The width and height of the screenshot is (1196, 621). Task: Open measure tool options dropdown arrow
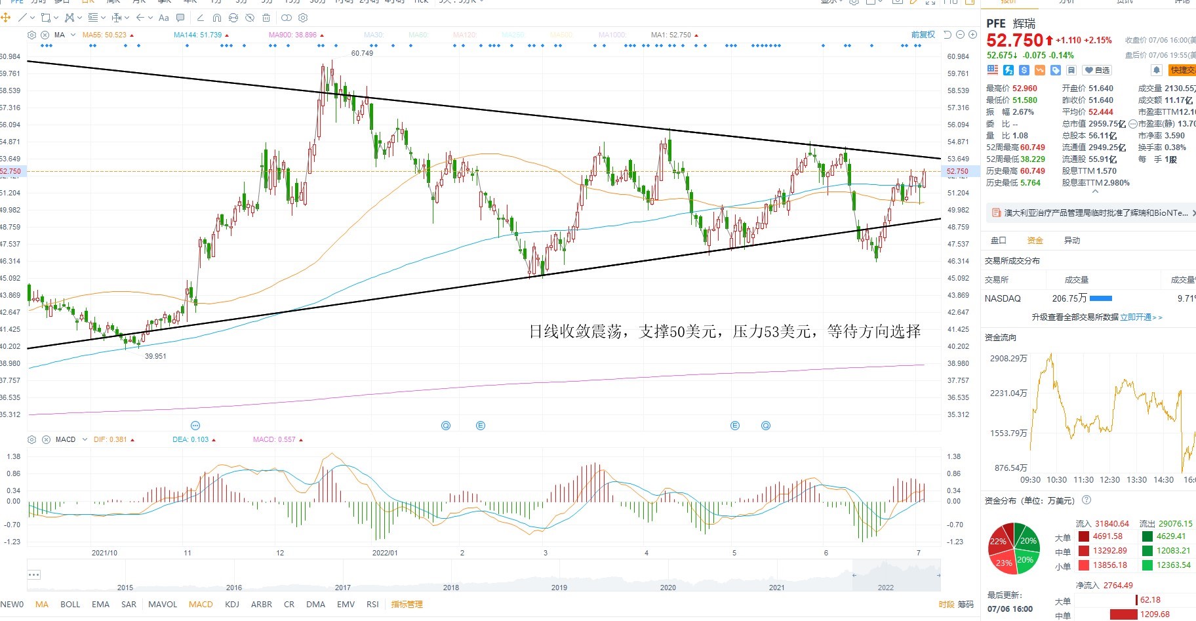[x=127, y=18]
